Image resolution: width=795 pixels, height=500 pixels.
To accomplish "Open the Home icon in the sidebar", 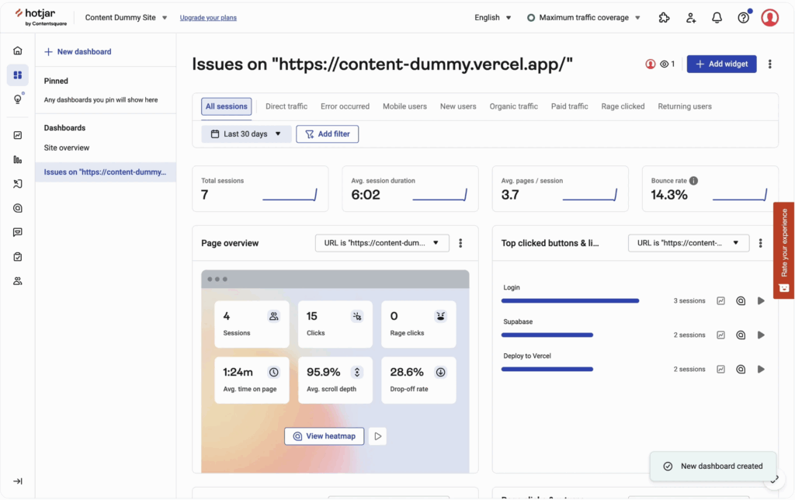I will tap(17, 49).
